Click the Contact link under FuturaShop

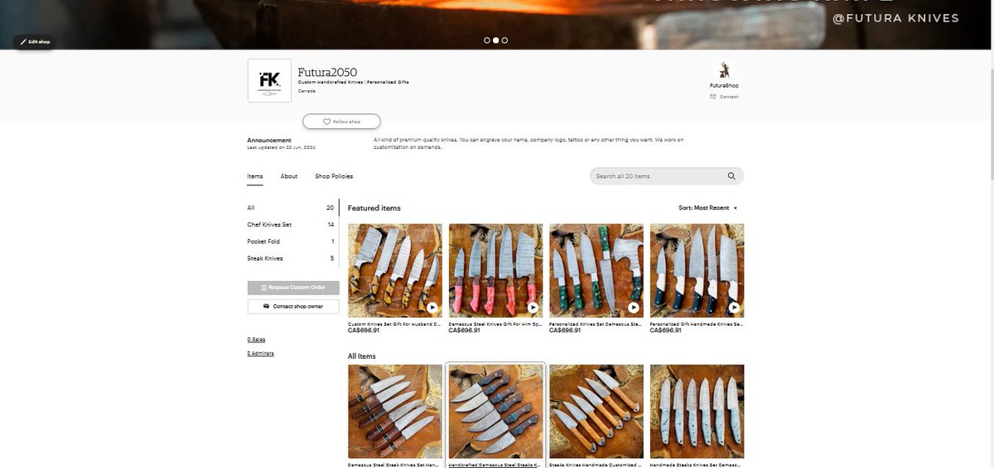click(x=724, y=97)
